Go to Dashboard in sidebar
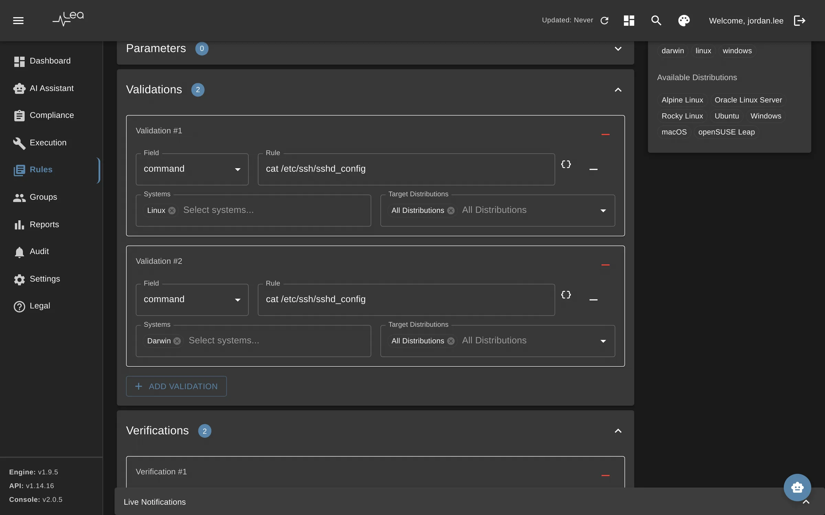 point(50,61)
